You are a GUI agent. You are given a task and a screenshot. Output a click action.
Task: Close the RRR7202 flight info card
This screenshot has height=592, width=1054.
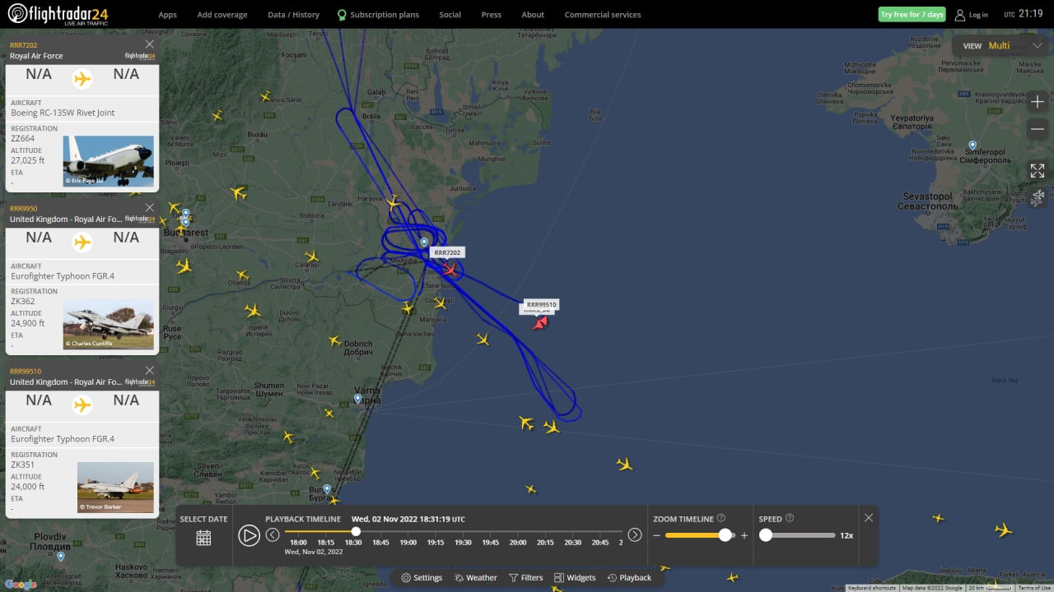149,44
